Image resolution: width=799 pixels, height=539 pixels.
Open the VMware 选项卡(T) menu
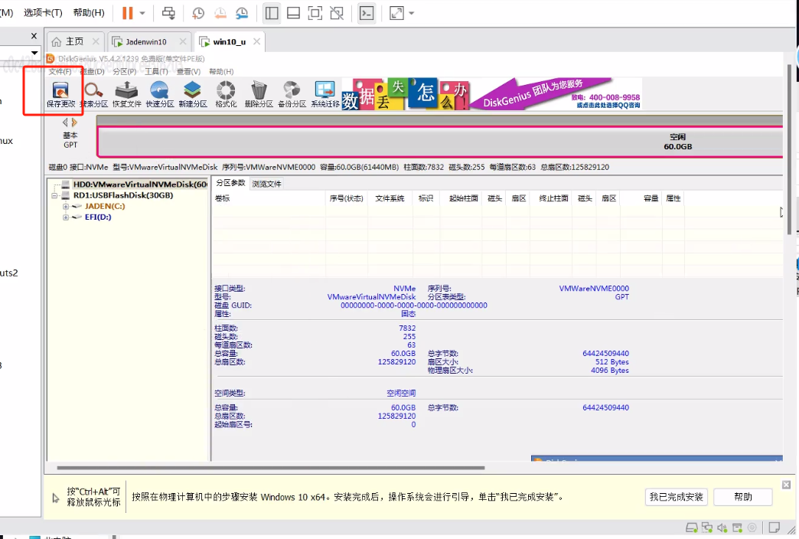click(43, 13)
